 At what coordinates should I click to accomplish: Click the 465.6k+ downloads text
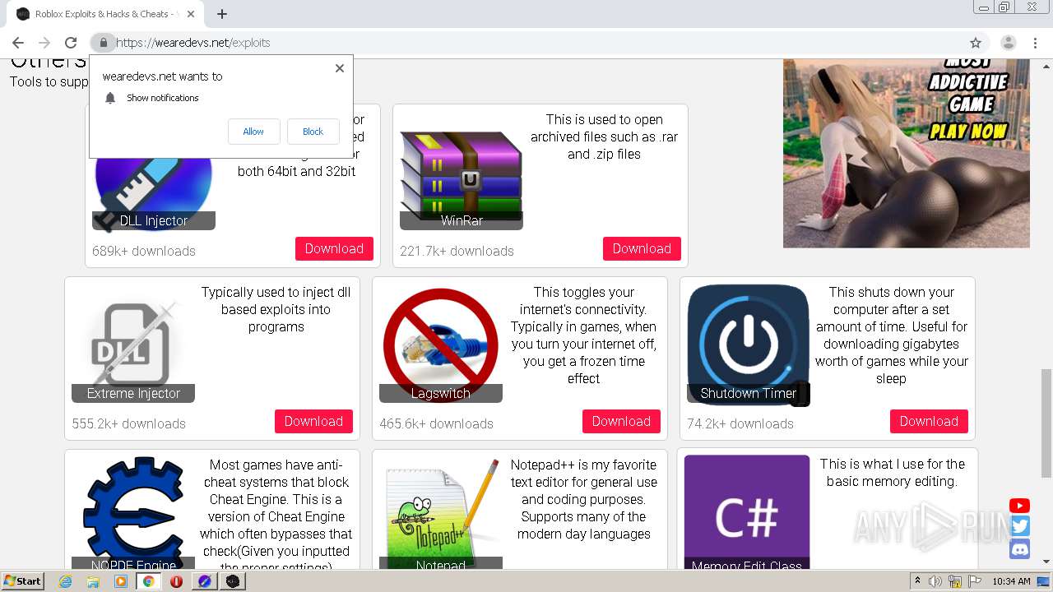pos(437,424)
